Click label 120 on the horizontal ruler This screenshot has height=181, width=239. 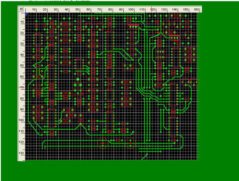(x=153, y=10)
